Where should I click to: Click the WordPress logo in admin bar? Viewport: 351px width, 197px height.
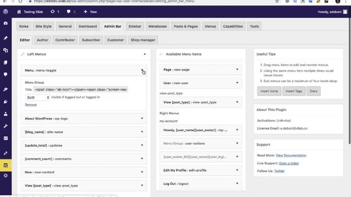[x=5, y=11]
